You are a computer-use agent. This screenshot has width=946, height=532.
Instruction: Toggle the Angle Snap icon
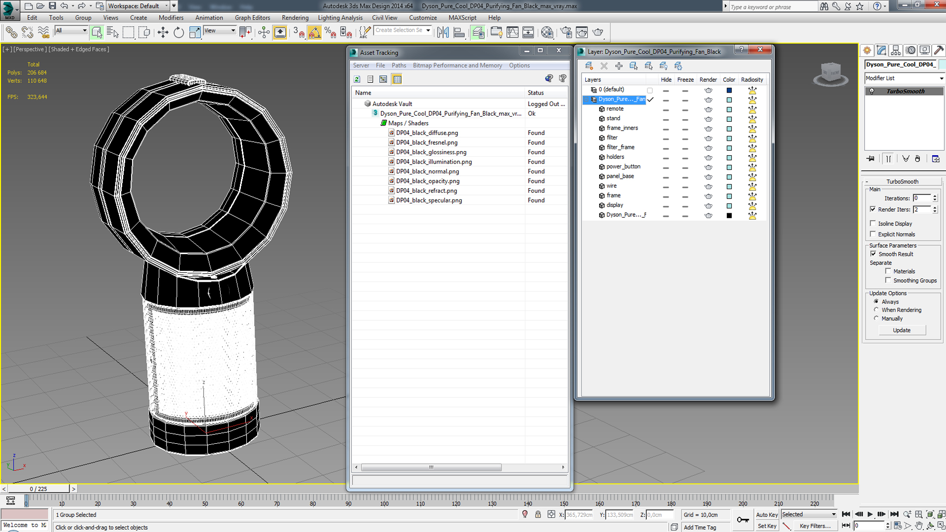(x=314, y=33)
